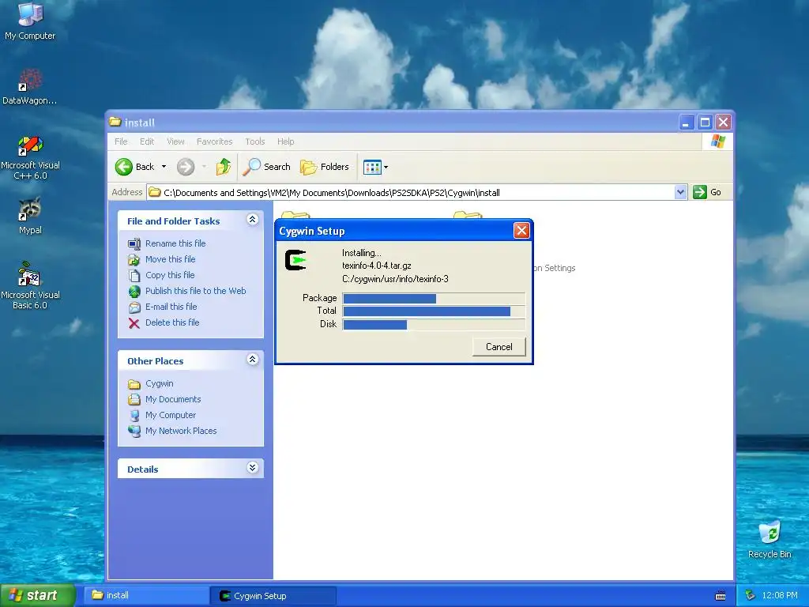Open the Edit menu
This screenshot has height=607, width=809.
[147, 141]
